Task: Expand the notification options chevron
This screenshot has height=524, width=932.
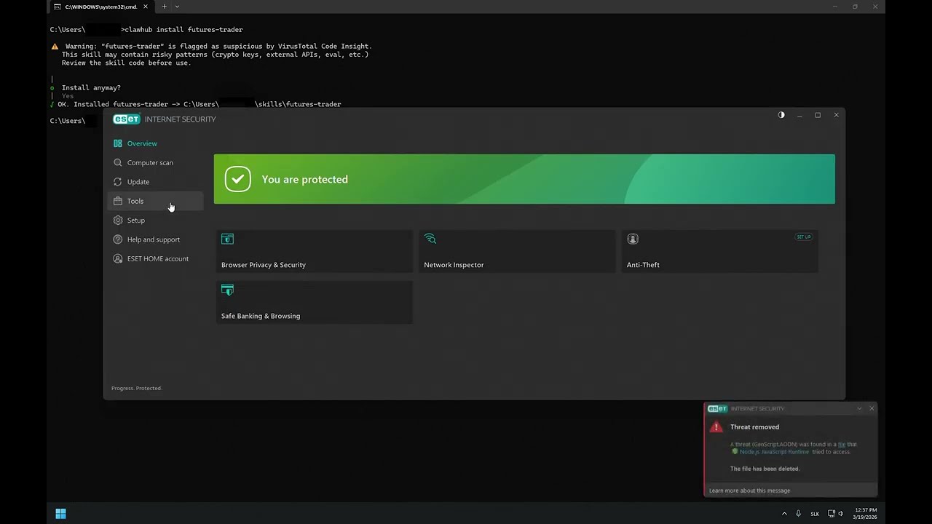Action: coord(859,408)
